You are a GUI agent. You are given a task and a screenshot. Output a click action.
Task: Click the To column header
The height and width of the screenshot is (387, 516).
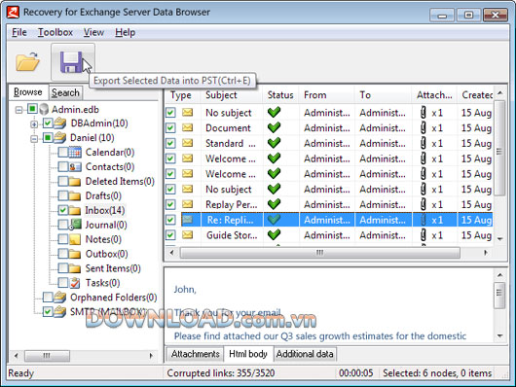click(x=383, y=95)
